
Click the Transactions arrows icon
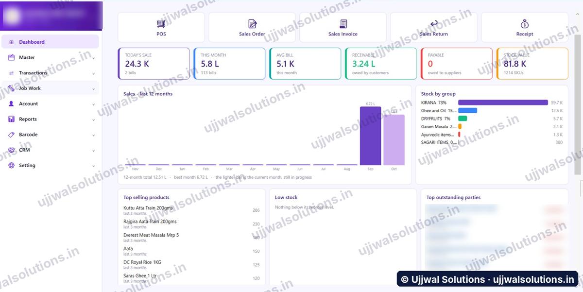[x=11, y=73]
